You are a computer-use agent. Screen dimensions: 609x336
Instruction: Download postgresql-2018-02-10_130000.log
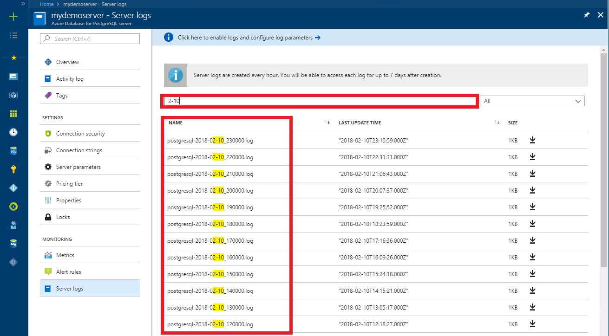click(x=533, y=308)
